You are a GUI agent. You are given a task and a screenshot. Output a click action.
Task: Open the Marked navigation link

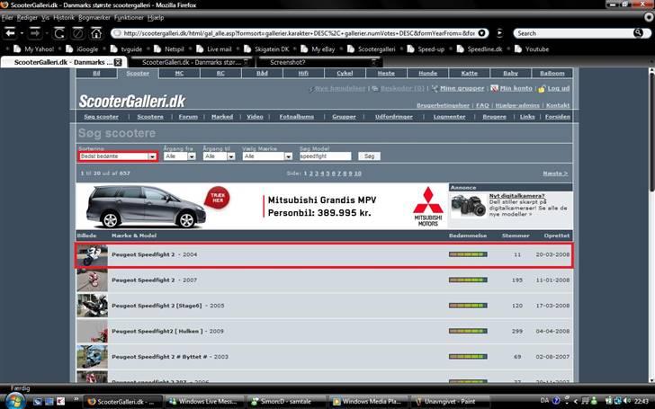pos(222,117)
